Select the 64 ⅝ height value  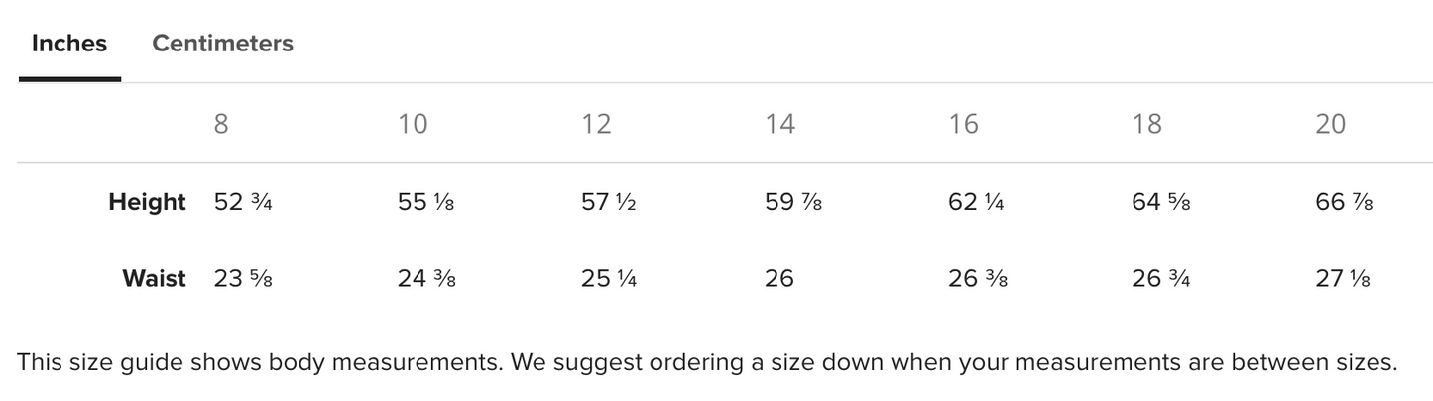click(x=1160, y=202)
